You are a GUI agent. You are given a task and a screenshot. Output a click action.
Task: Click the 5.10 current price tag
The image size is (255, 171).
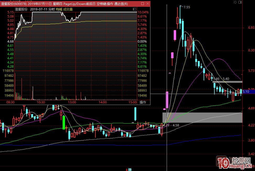click(x=246, y=92)
